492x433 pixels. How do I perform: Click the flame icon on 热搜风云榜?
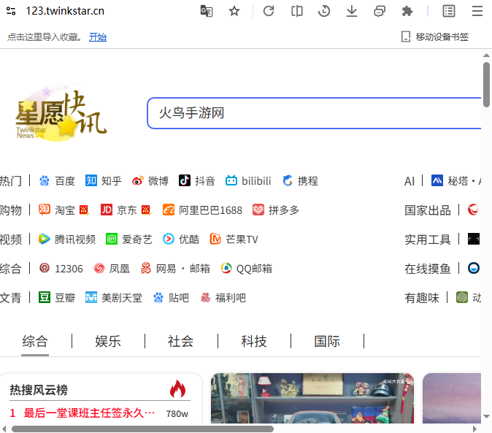point(177,389)
